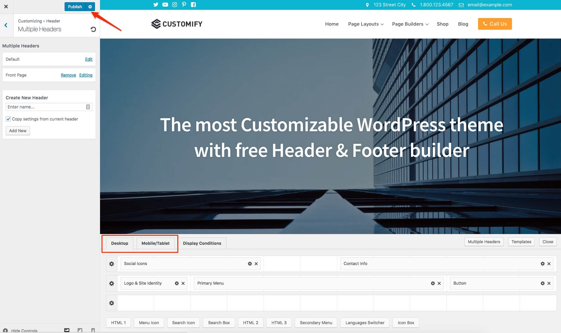Open the Instagram social icon

coord(174,5)
